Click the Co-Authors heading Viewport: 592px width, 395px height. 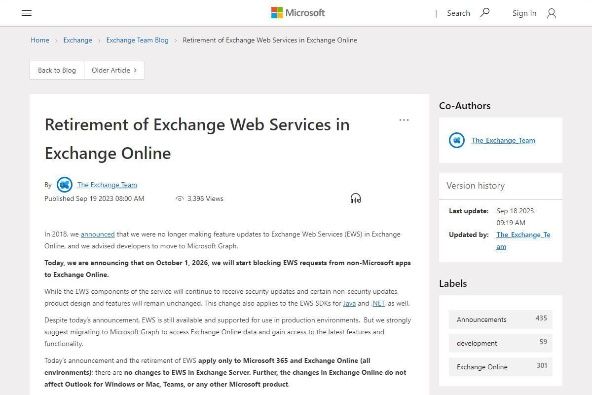tap(465, 106)
